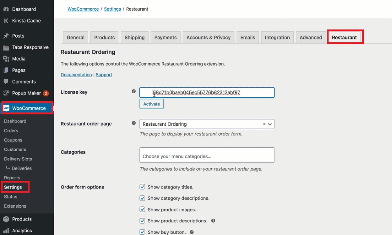Click the License key help tooltip icon
Screen dimensions: 392x235
click(x=134, y=91)
